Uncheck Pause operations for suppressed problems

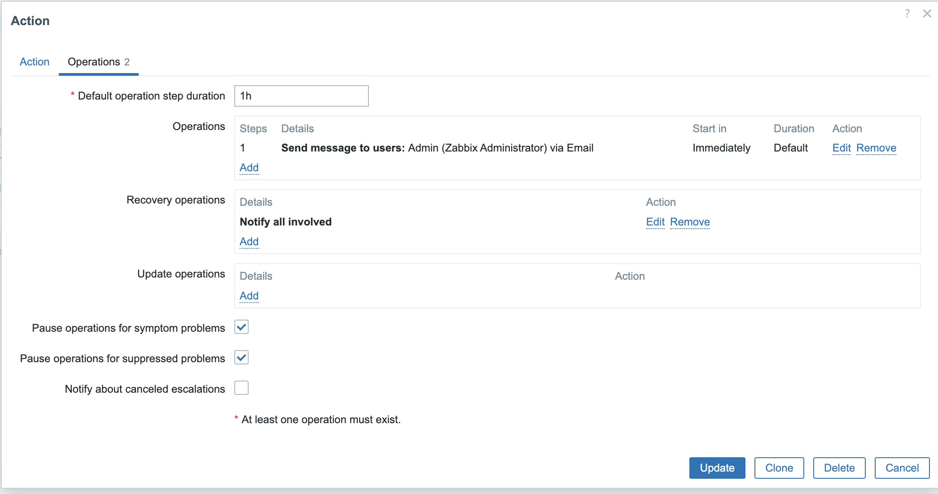point(241,358)
